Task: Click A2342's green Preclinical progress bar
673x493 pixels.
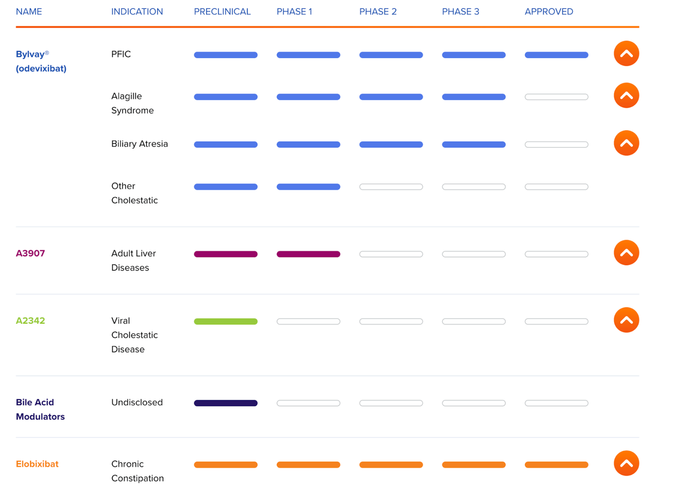Action: (226, 321)
